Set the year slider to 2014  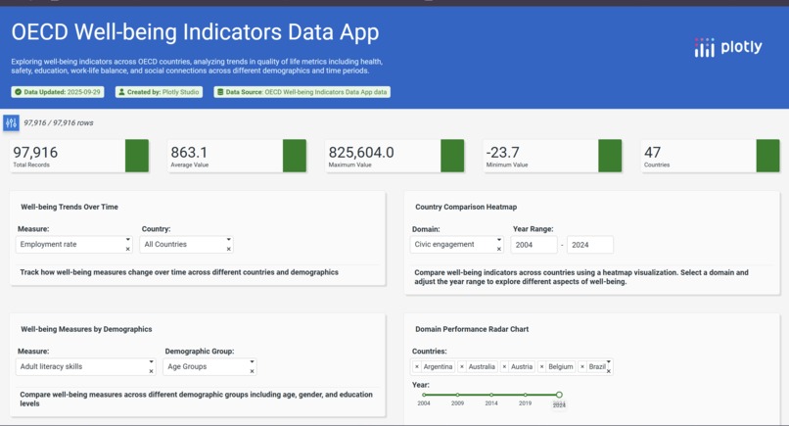click(491, 395)
